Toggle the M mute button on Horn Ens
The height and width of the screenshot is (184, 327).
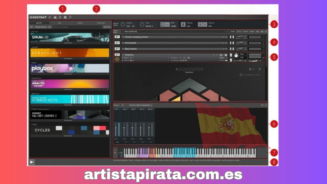(231, 60)
